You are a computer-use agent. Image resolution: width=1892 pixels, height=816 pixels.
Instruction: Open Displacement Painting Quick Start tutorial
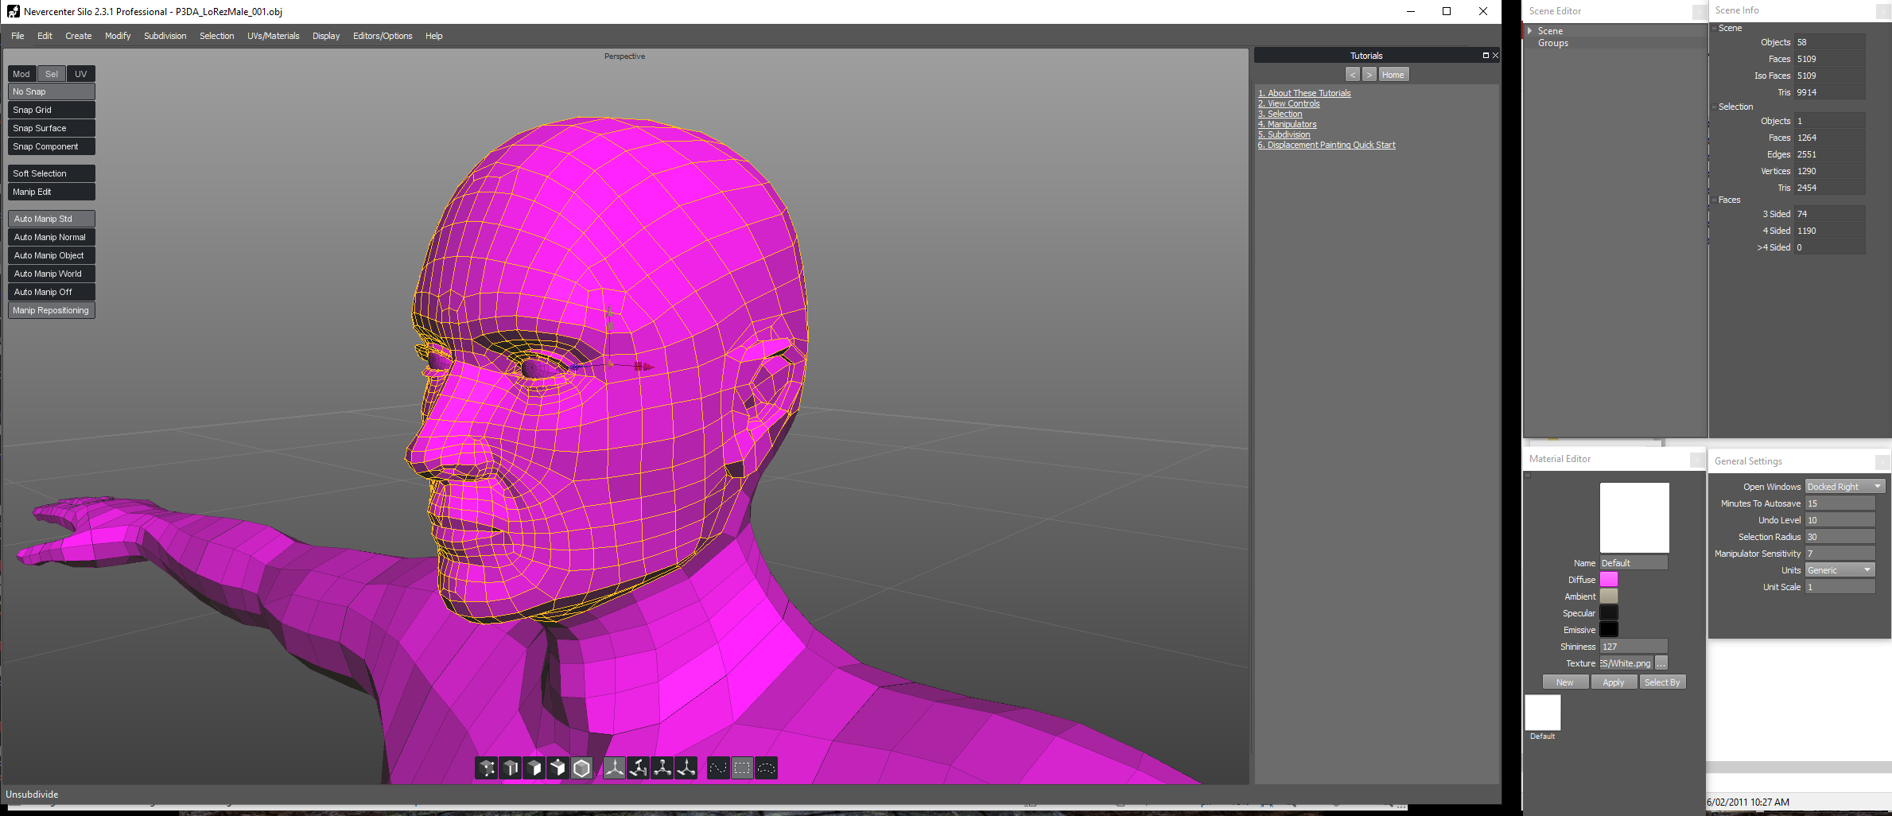pyautogui.click(x=1327, y=145)
